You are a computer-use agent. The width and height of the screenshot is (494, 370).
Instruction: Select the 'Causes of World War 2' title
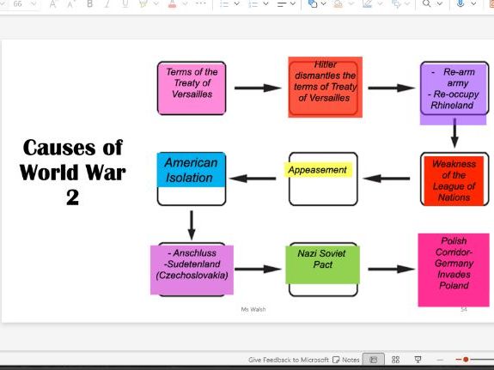[72, 173]
